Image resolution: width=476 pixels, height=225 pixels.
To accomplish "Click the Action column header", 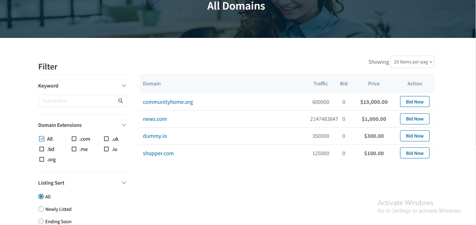I will (x=415, y=84).
